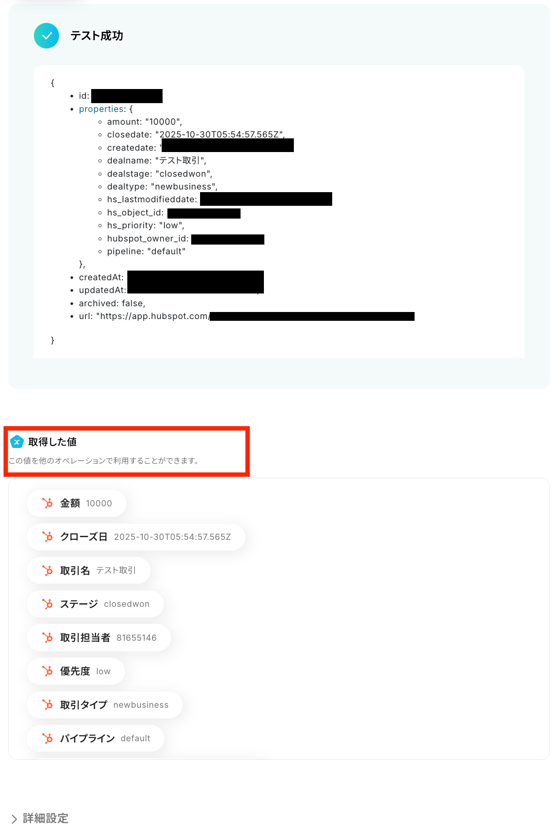The height and width of the screenshot is (832, 556).
Task: Select the クローズ日 date value chip
Action: click(136, 537)
